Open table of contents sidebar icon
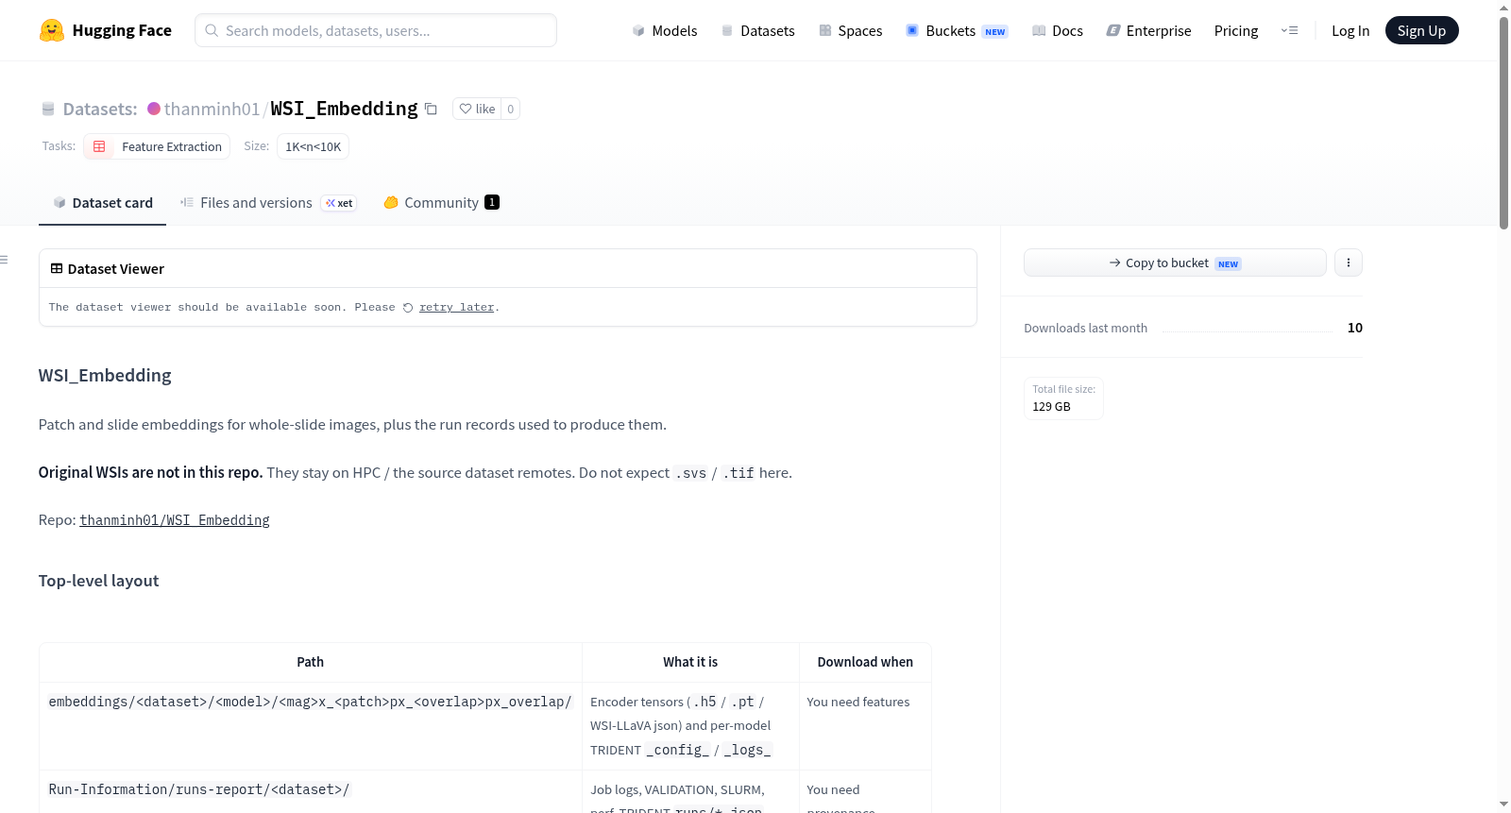Screen dimensions: 1511x813 (5, 260)
